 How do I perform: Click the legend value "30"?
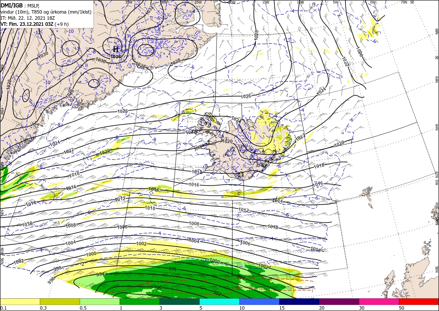click(362, 308)
